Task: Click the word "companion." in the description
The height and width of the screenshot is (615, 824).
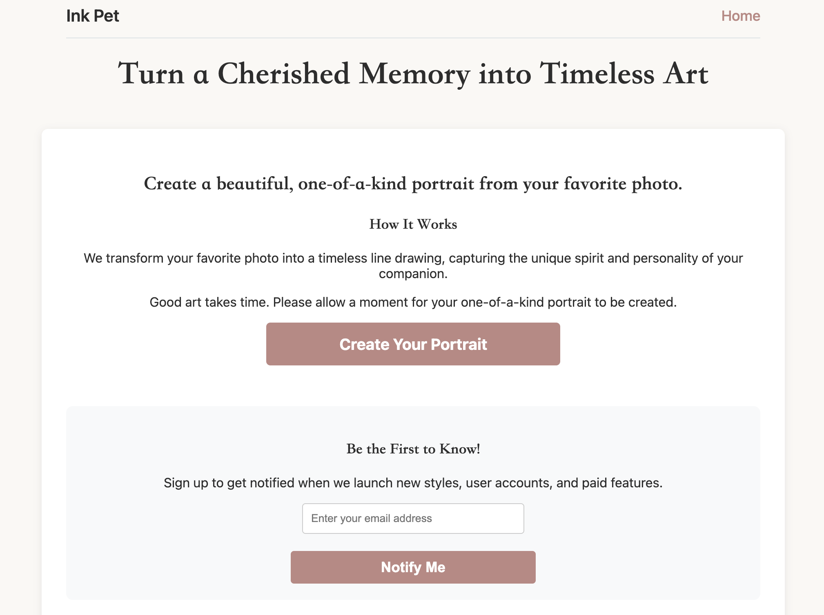Action: 413,274
